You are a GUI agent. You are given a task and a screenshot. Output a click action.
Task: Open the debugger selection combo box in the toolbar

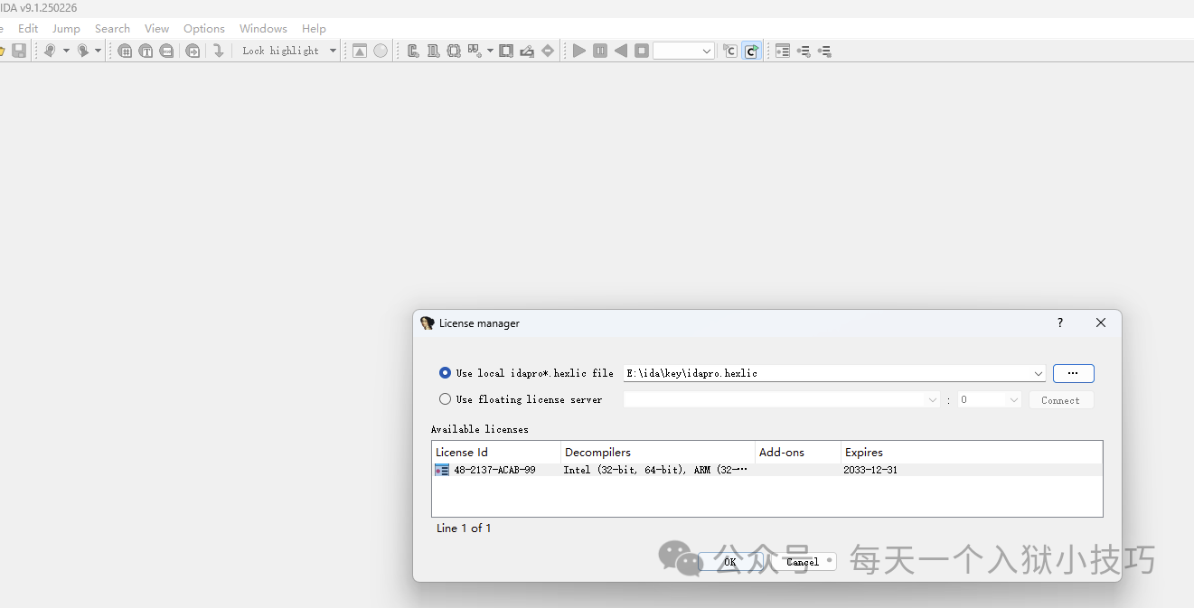[x=683, y=51]
